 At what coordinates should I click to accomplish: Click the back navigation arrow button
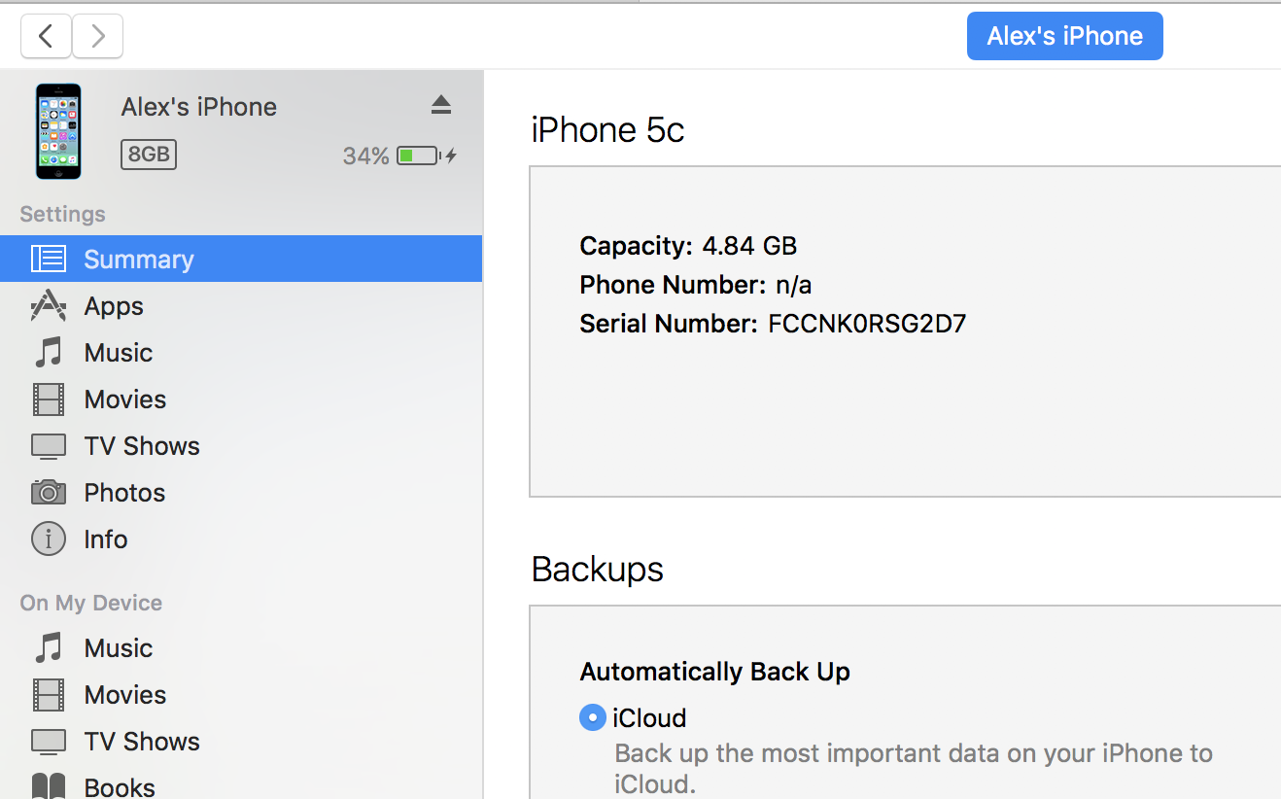click(x=46, y=37)
